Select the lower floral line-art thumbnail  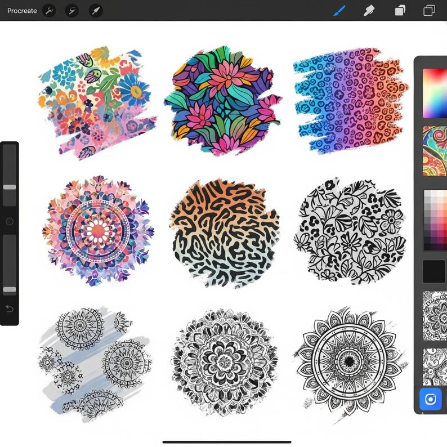click(x=435, y=367)
